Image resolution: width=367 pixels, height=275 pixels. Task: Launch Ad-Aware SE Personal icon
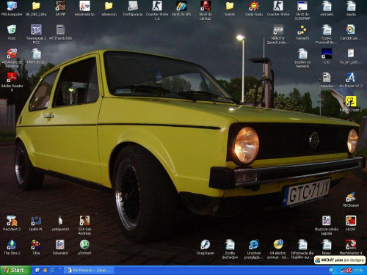point(12,54)
